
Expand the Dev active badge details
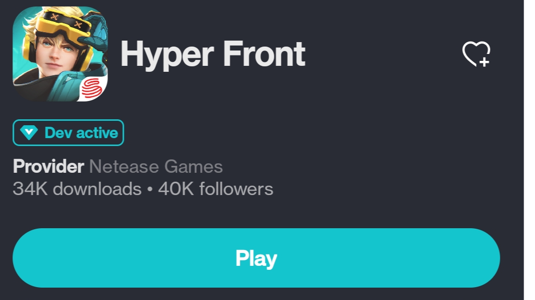[68, 132]
